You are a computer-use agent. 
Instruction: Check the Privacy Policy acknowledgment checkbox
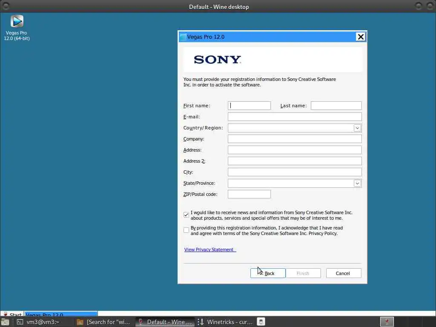tap(186, 230)
